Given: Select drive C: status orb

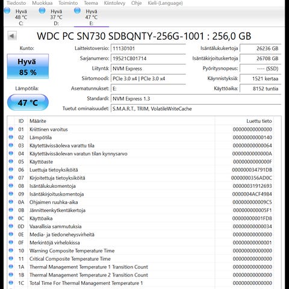Looking at the screenshot, I should pyautogui.click(x=7, y=11).
